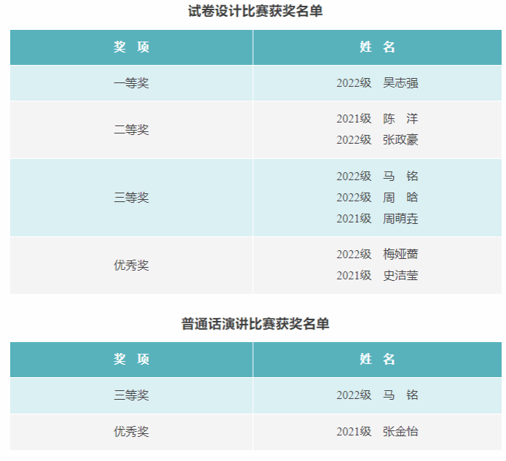The width and height of the screenshot is (506, 461).
Task: Click 优秀奖 in the 普通话演讲 table
Action: coord(131,432)
